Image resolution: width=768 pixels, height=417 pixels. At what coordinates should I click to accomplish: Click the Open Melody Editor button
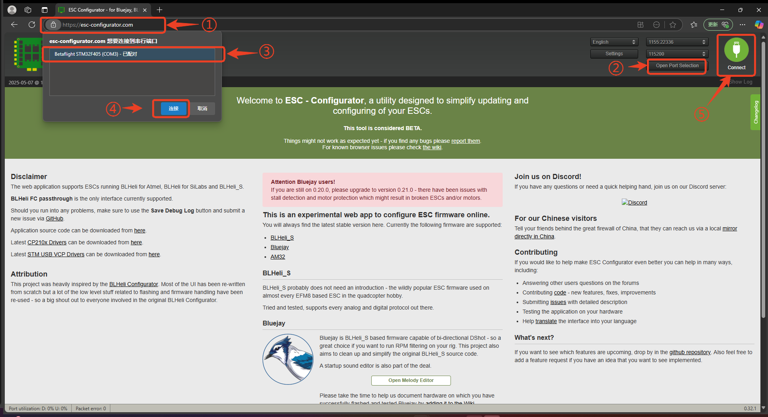tap(411, 380)
